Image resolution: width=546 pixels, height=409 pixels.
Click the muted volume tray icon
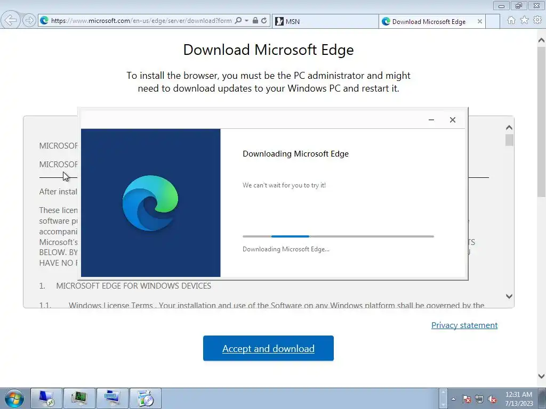click(492, 399)
